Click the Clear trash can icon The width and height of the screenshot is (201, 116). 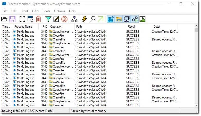(x=38, y=19)
